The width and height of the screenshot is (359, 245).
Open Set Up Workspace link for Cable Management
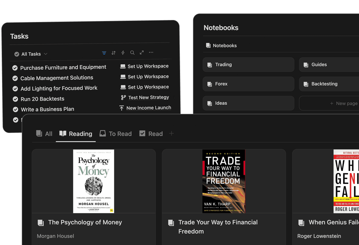pos(148,77)
